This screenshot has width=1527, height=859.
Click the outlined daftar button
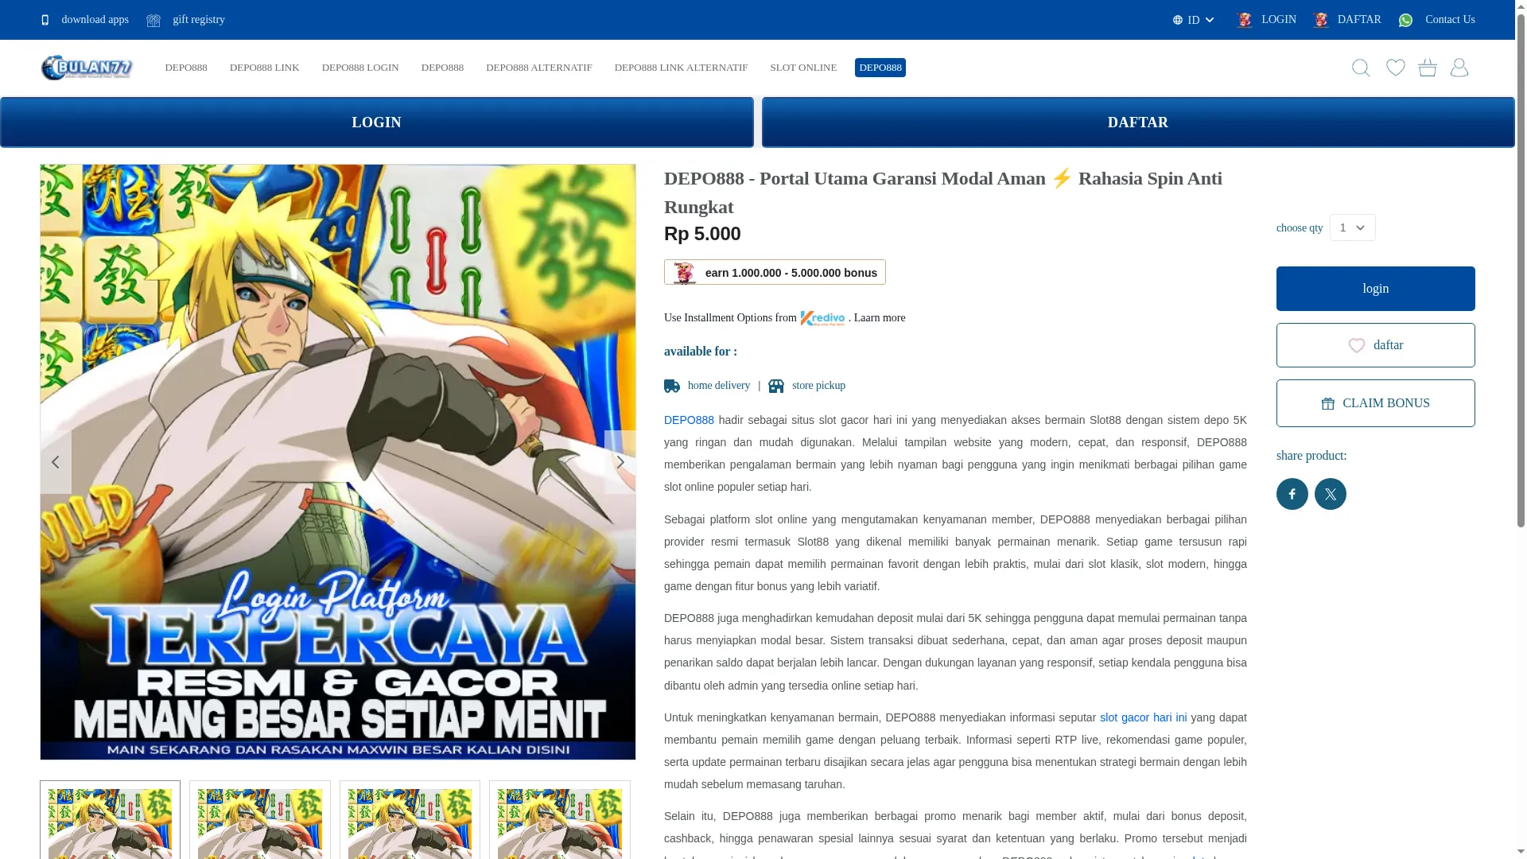click(x=1376, y=345)
